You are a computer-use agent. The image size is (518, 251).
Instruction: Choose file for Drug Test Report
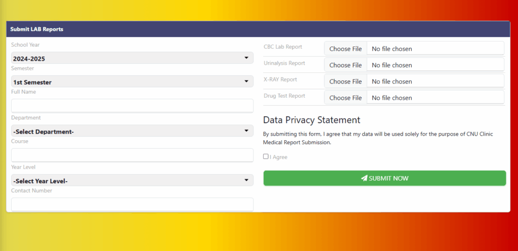point(346,97)
